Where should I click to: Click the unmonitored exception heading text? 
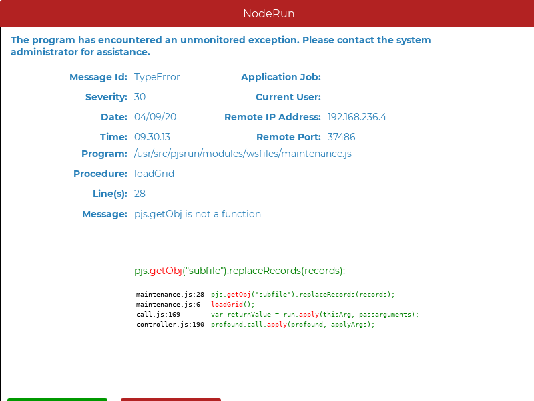pyautogui.click(x=220, y=45)
